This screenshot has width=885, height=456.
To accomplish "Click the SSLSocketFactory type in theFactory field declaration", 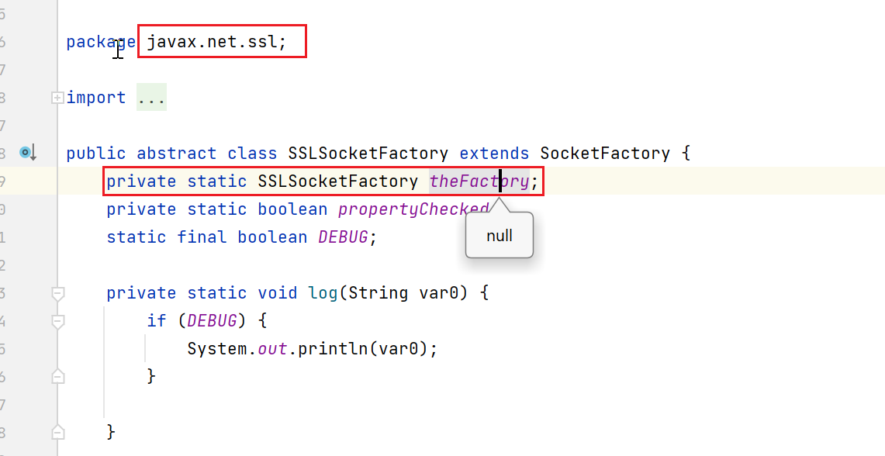I will [337, 181].
